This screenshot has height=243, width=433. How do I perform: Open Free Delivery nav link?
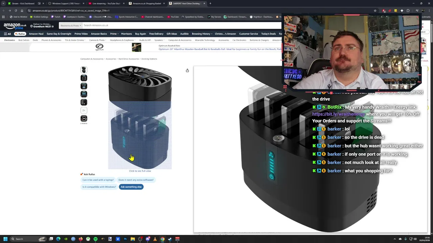[156, 34]
